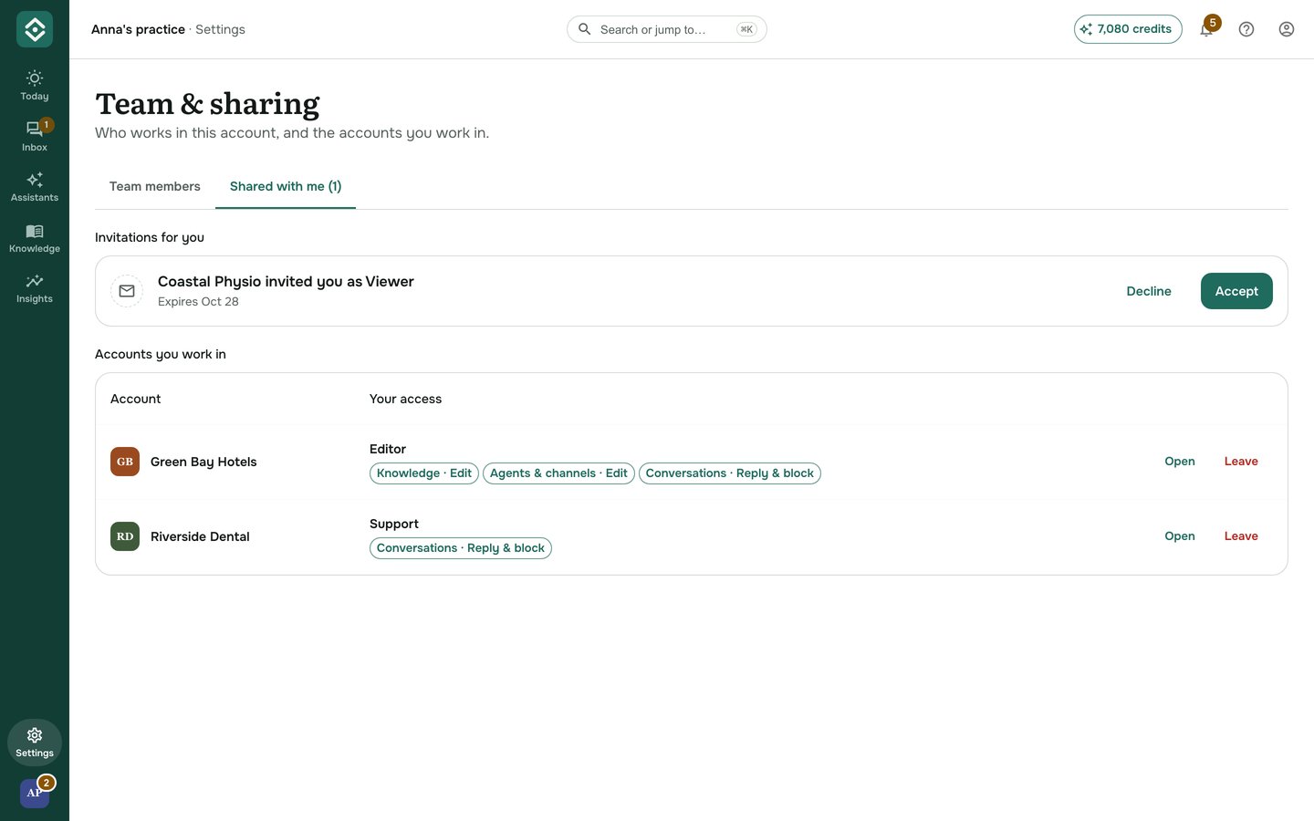Click the Green Bay Hotels GB avatar
1314x821 pixels.
(x=125, y=462)
